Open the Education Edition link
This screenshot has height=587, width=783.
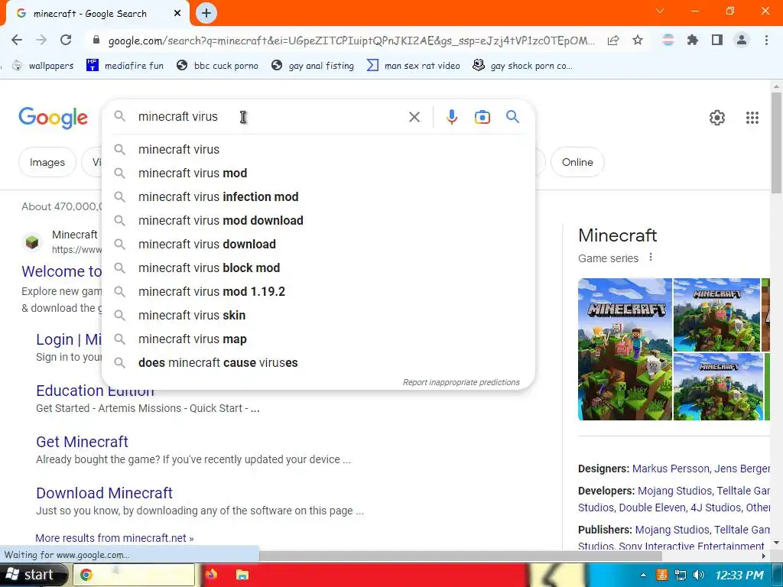click(x=95, y=391)
